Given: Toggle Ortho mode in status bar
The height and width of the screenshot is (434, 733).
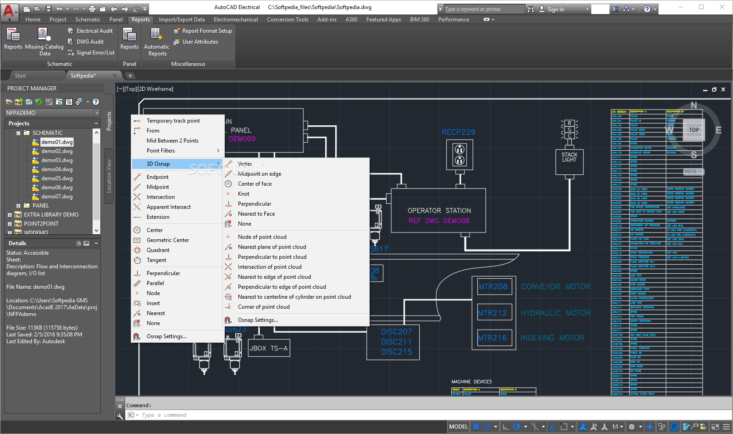Looking at the screenshot, I should pyautogui.click(x=506, y=427).
